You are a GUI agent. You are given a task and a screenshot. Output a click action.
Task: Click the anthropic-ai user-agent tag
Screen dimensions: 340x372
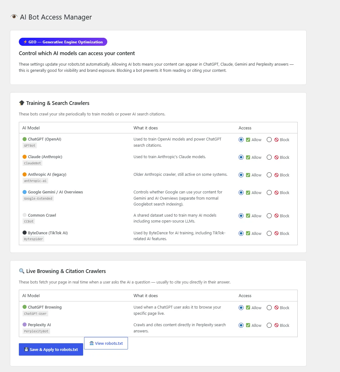point(35,181)
